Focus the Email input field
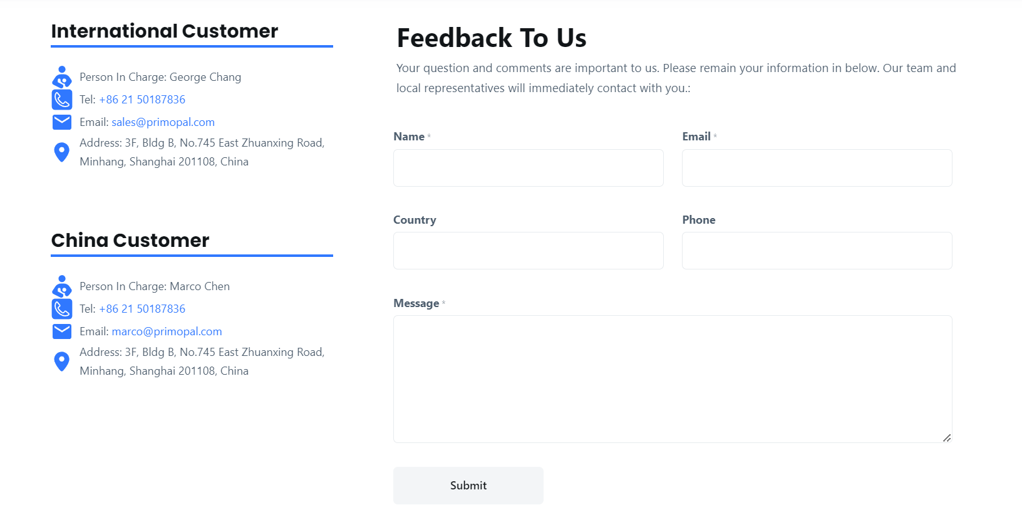Image resolution: width=1022 pixels, height=527 pixels. pyautogui.click(x=817, y=168)
